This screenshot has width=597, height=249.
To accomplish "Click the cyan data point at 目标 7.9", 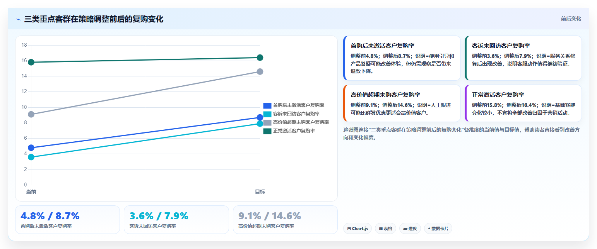I will pos(260,124).
